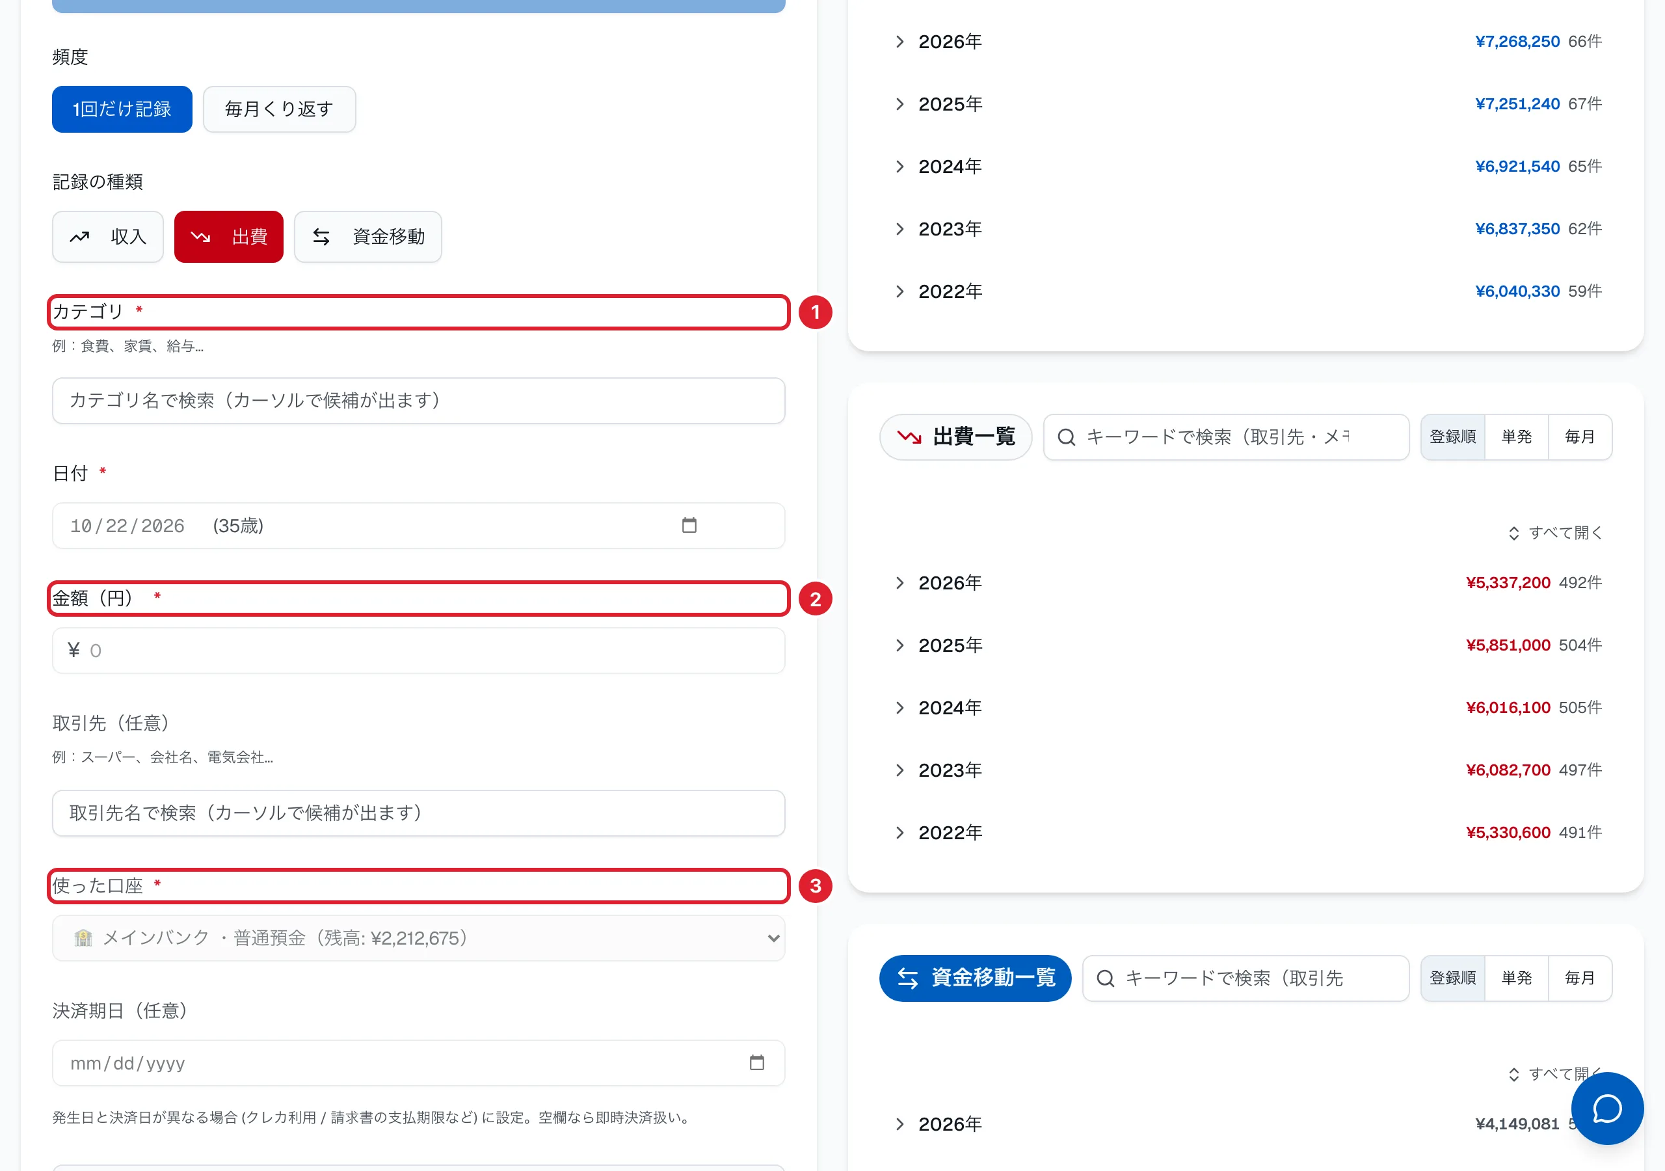Expand 2025年 row with ¥7,251,240
The width and height of the screenshot is (1665, 1171).
coord(1247,105)
